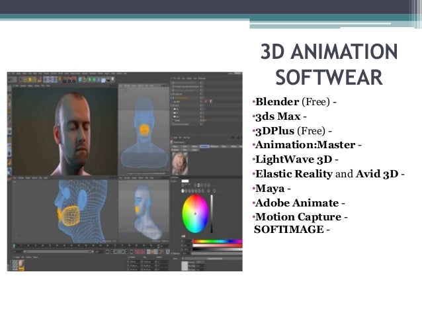Click the blue Cube primitive icon in the top toolbar
422x317 pixels.
(x=80, y=79)
